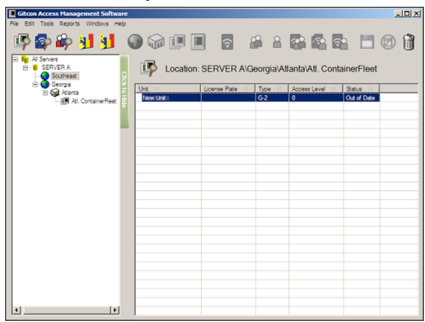The image size is (425, 322).
Task: Sort by the License Plate column header
Action: coord(228,89)
